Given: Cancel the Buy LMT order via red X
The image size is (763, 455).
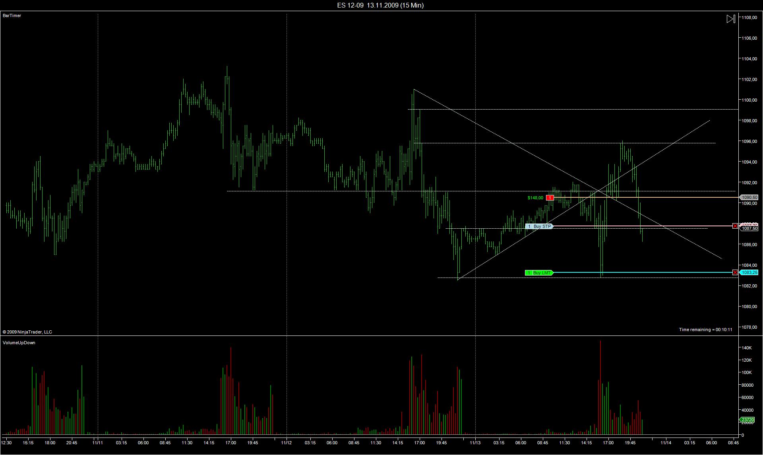Looking at the screenshot, I should [x=735, y=272].
